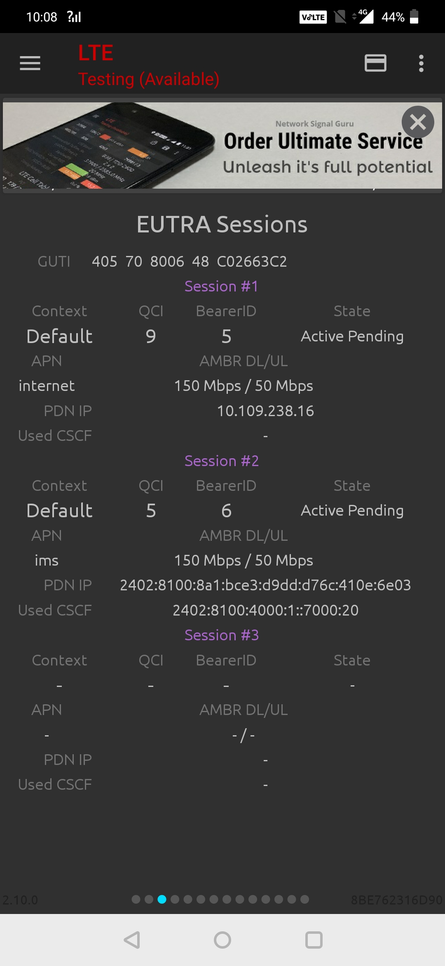Tap the LTE Testing (Available) title

(x=148, y=65)
